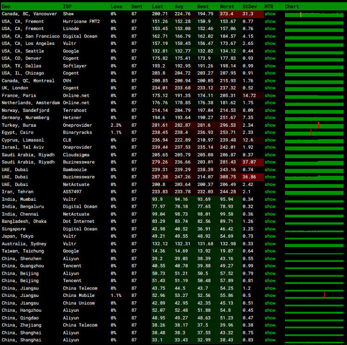Show MTR for Cyprus Limassol CL8

pos(270,140)
